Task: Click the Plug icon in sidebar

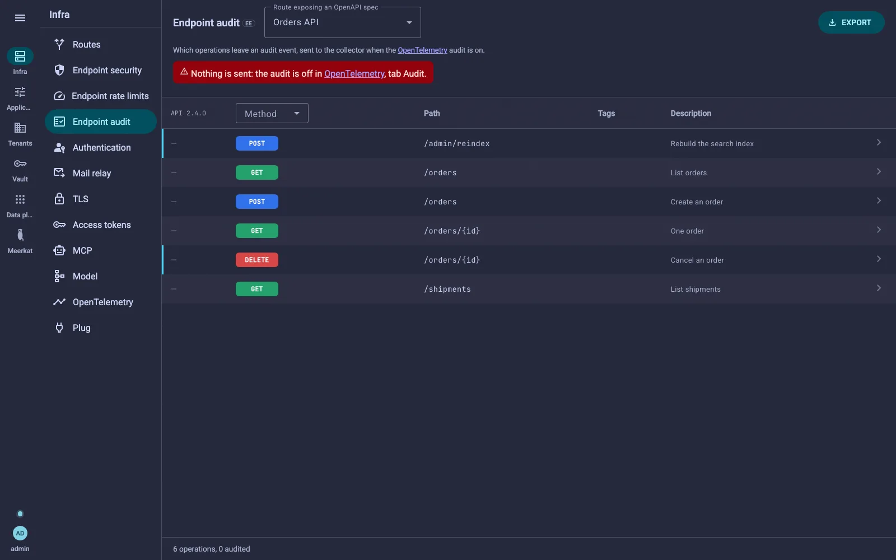Action: (x=59, y=328)
